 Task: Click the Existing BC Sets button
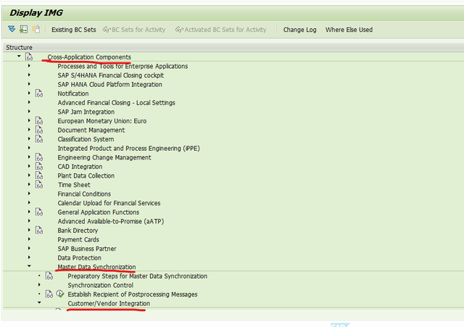pos(74,30)
